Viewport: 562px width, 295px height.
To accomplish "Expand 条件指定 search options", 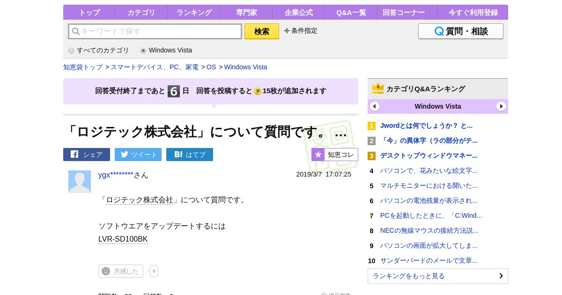I will click(x=301, y=30).
